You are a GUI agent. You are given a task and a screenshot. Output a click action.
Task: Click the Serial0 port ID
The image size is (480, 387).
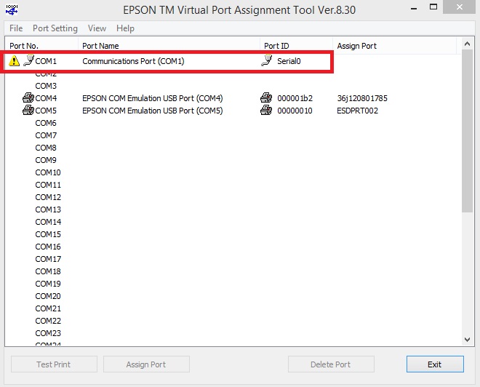point(289,61)
